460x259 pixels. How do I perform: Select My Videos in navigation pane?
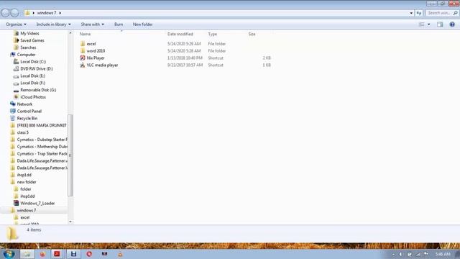pyautogui.click(x=29, y=34)
